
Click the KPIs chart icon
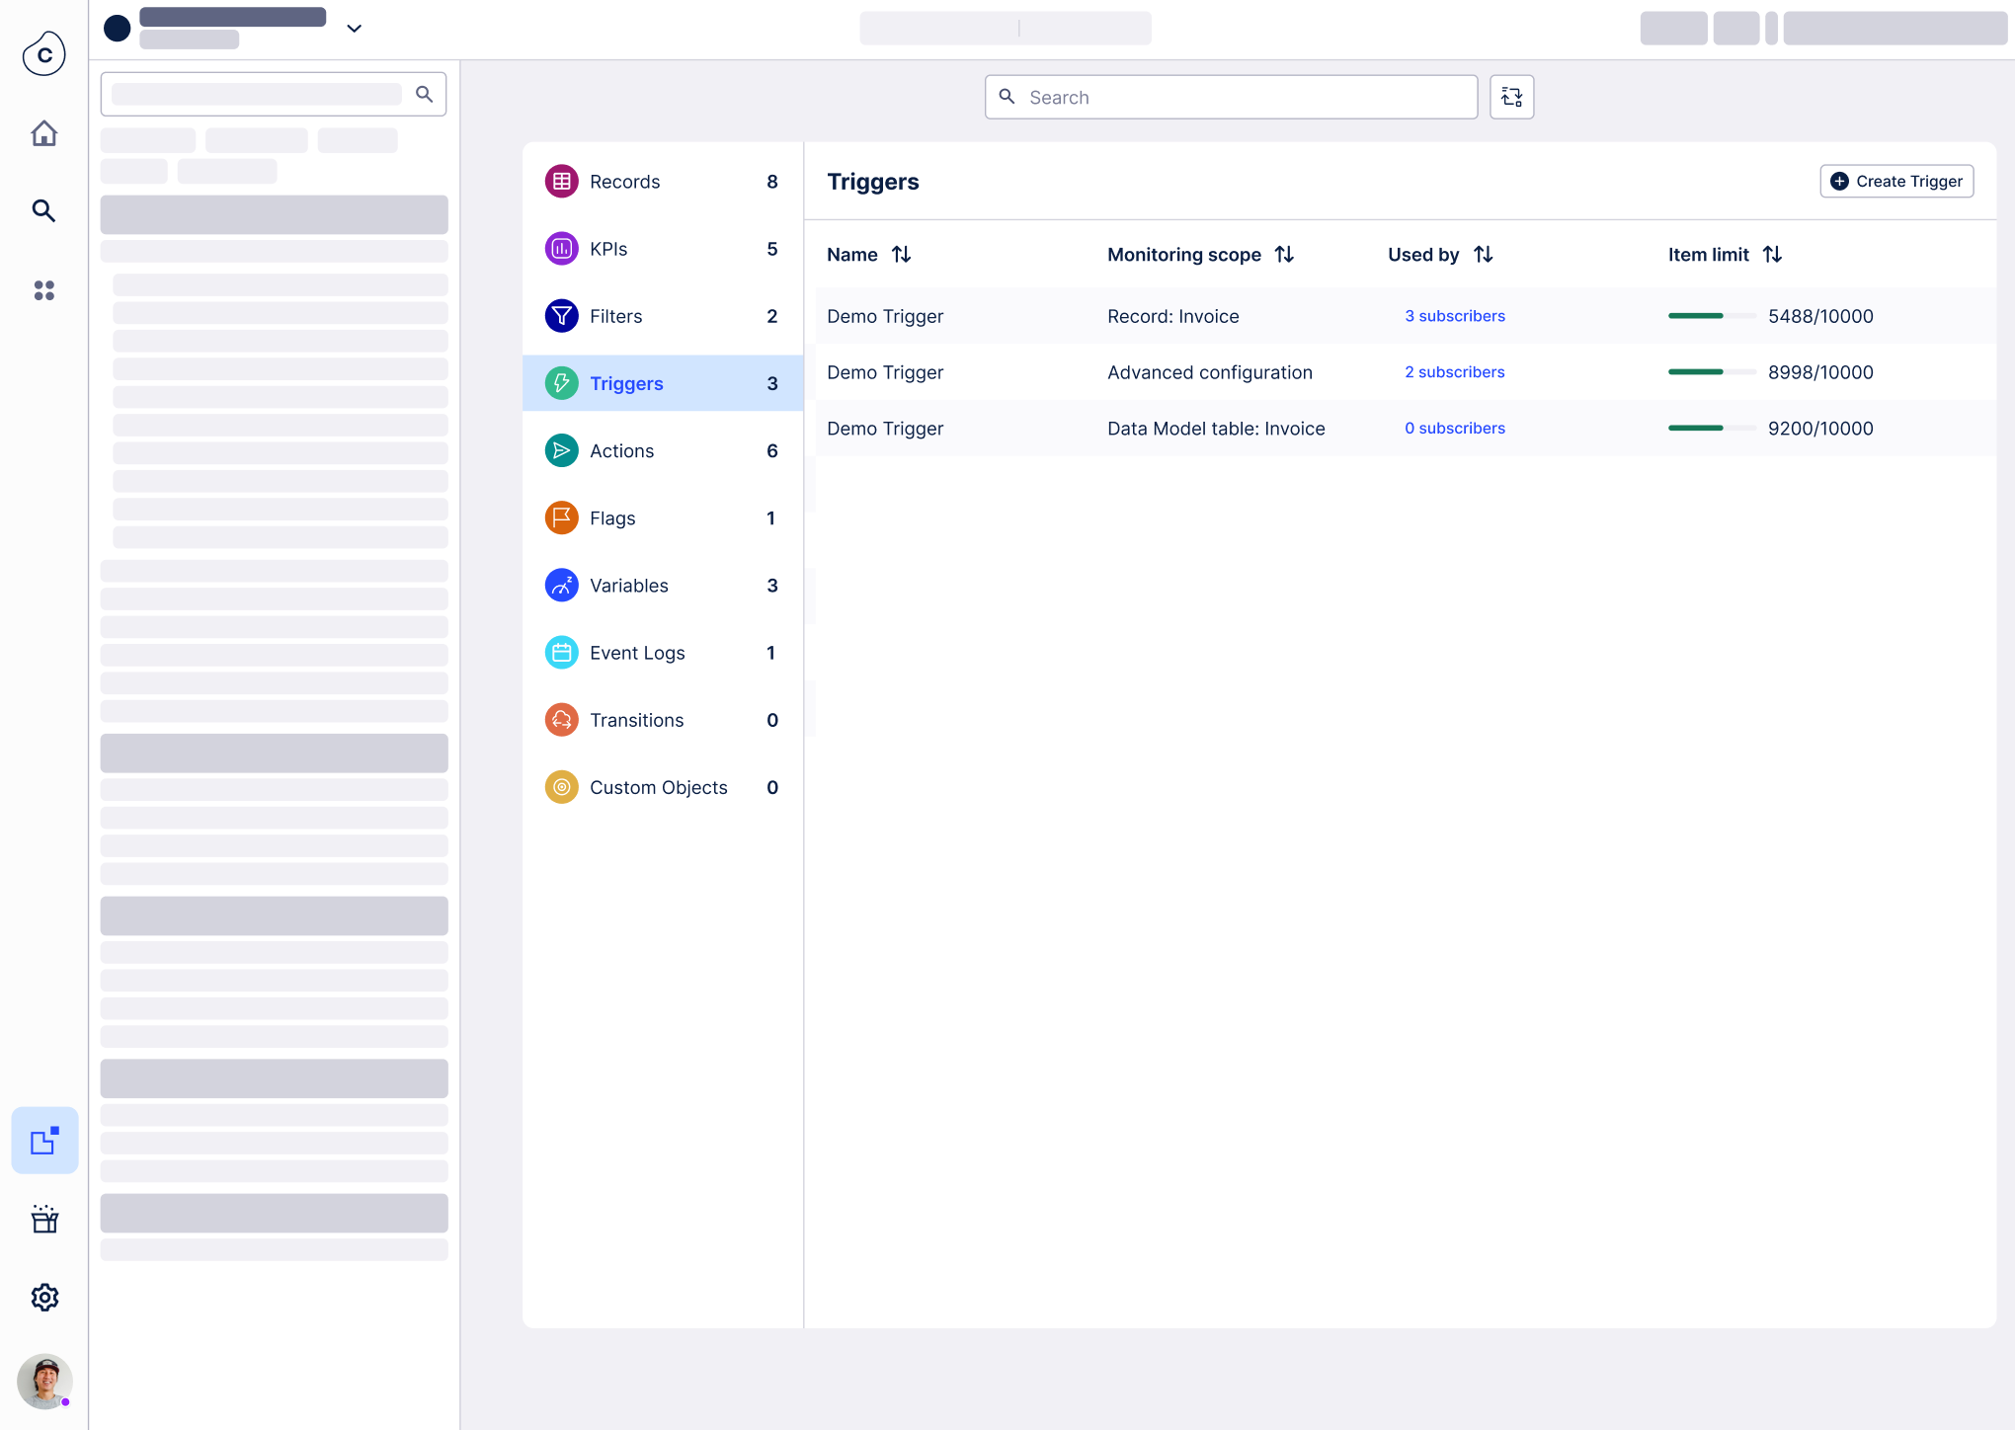point(561,248)
